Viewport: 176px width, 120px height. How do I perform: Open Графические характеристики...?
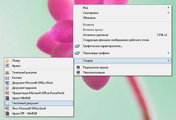coord(123,46)
